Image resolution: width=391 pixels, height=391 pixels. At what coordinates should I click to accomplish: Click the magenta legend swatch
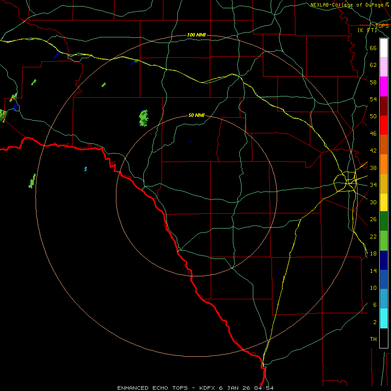pos(384,86)
